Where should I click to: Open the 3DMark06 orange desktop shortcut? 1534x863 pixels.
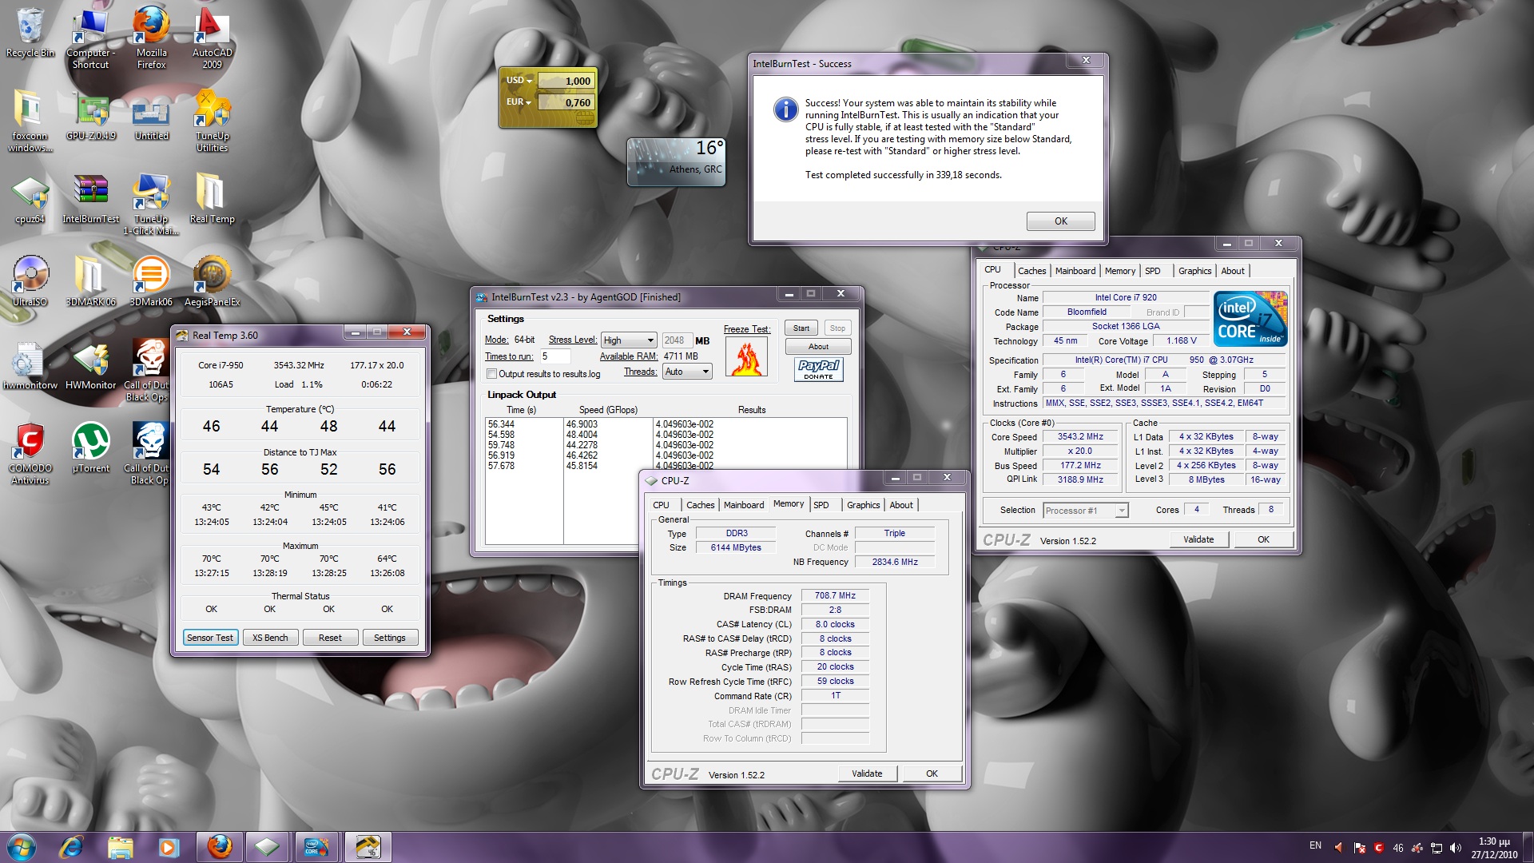pos(151,281)
